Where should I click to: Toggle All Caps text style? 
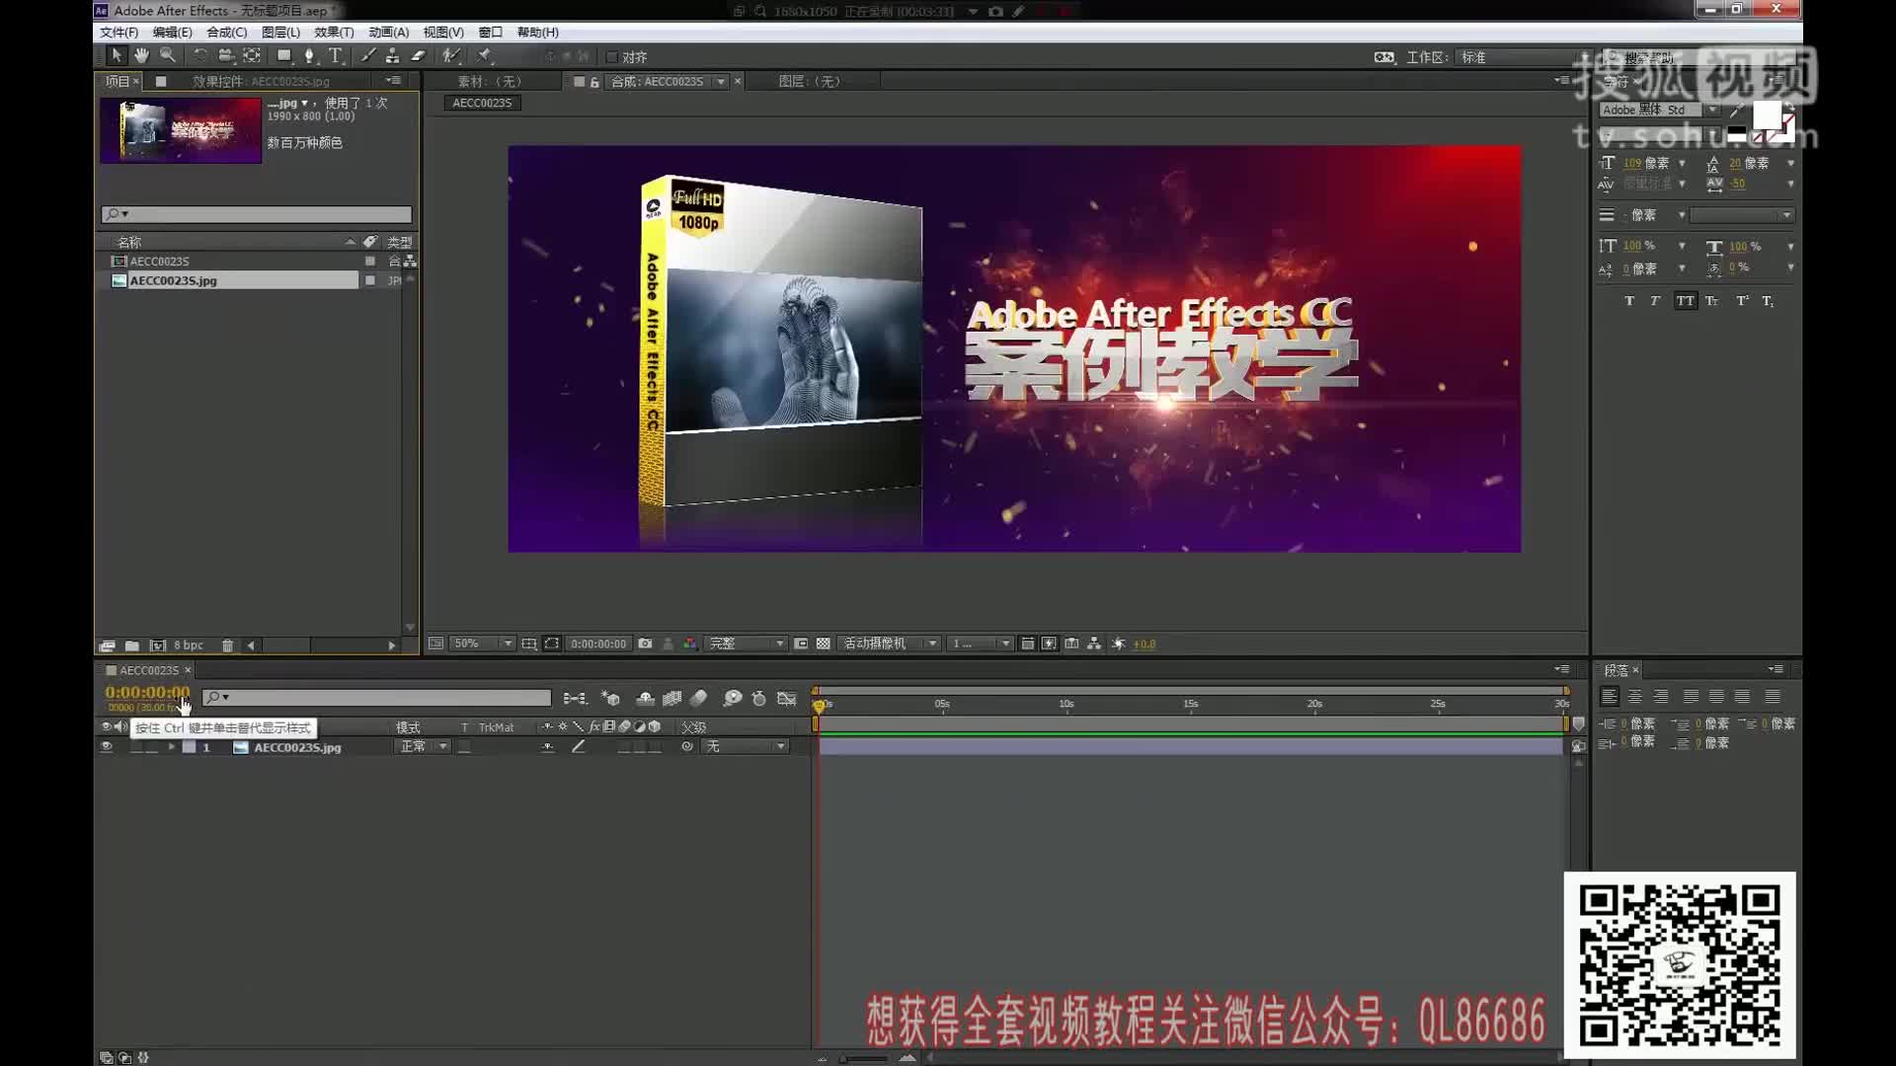[x=1685, y=301]
